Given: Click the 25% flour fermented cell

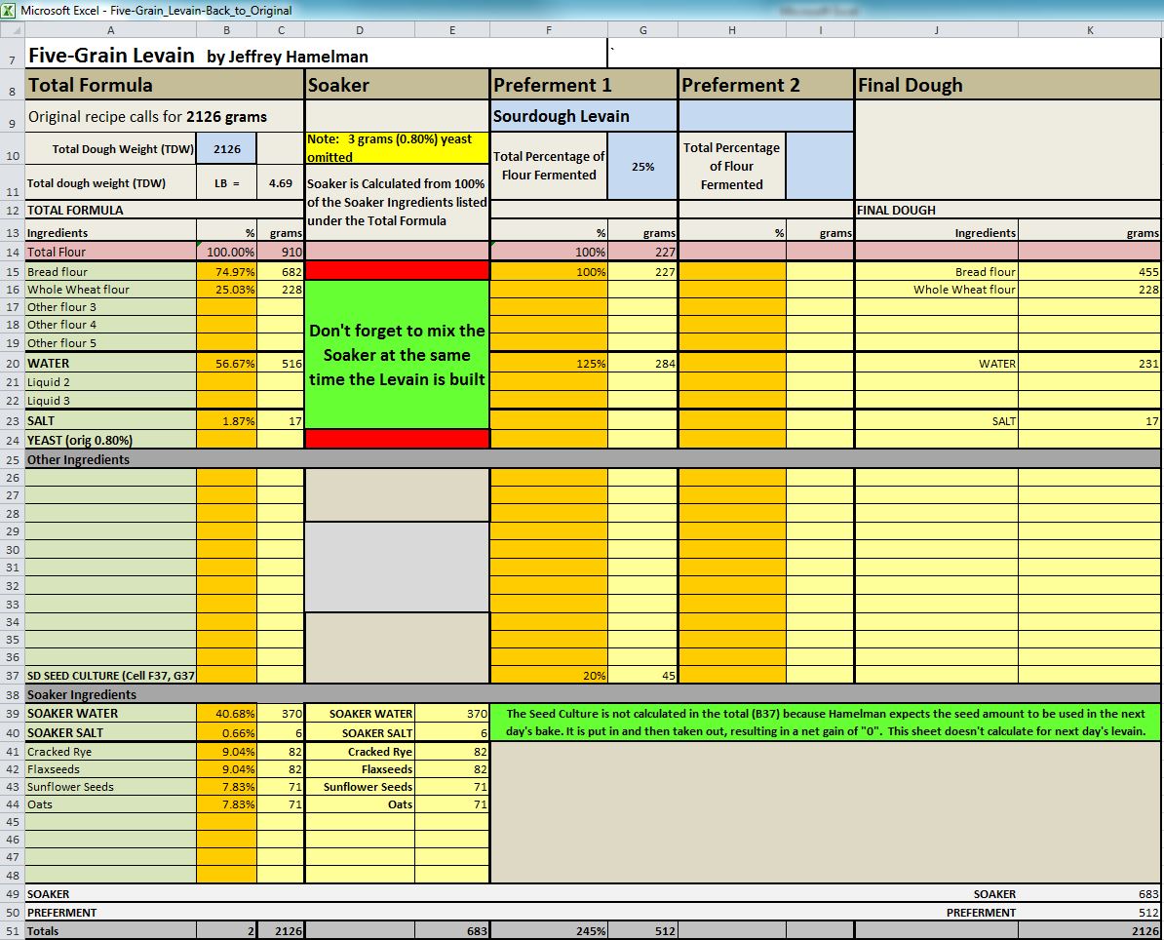Looking at the screenshot, I should pos(642,166).
